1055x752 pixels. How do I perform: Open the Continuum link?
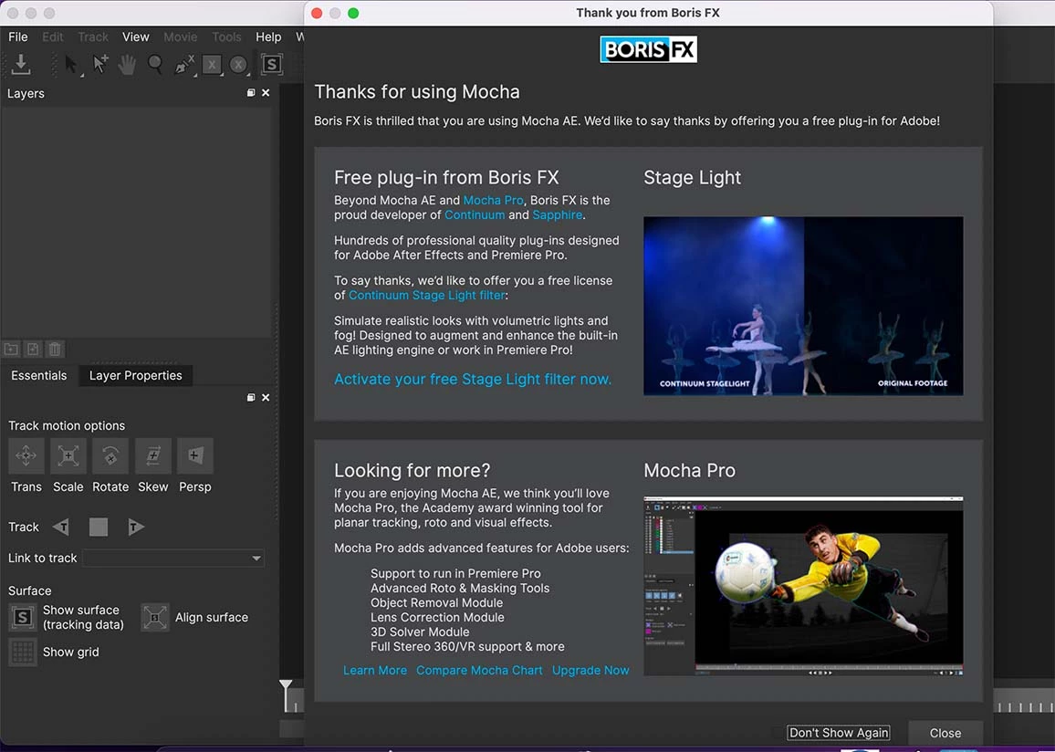click(x=475, y=215)
